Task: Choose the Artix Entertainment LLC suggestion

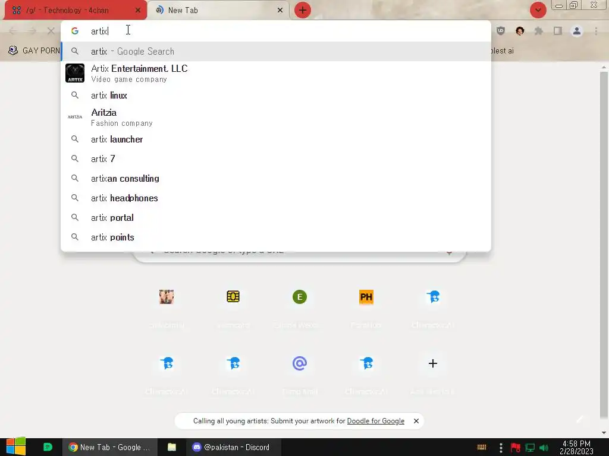Action: 276,73
